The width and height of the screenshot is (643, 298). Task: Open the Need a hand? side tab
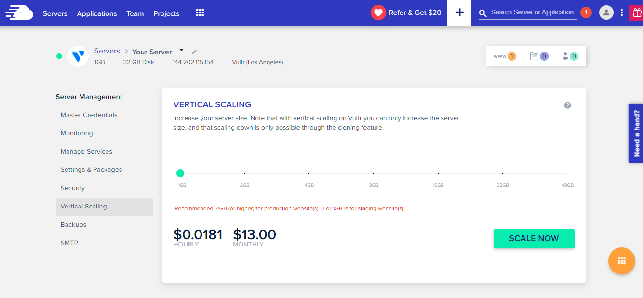(636, 133)
